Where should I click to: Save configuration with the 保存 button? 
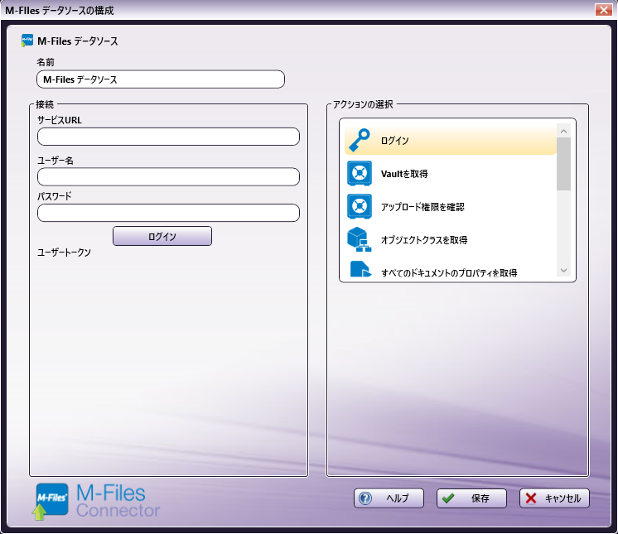[x=471, y=498]
